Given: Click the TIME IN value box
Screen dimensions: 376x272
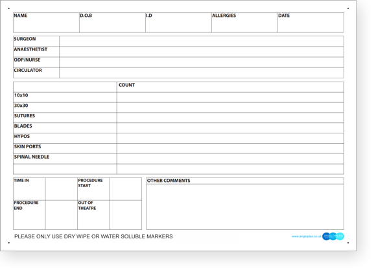Looking at the screenshot, I should coord(62,189).
